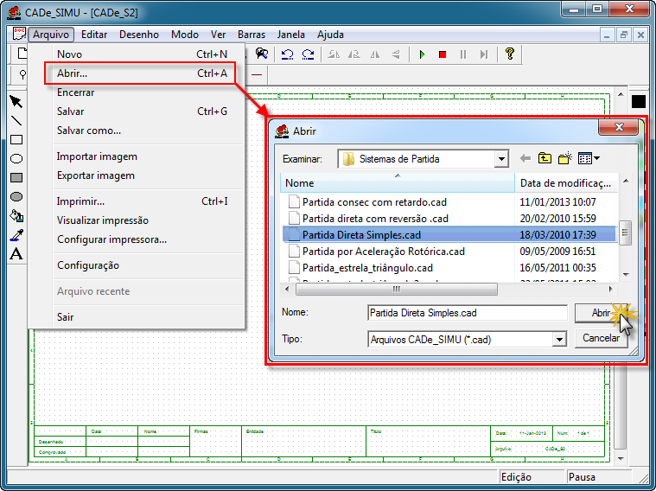The image size is (656, 491).
Task: Select the text tool (A)
Action: 16,254
